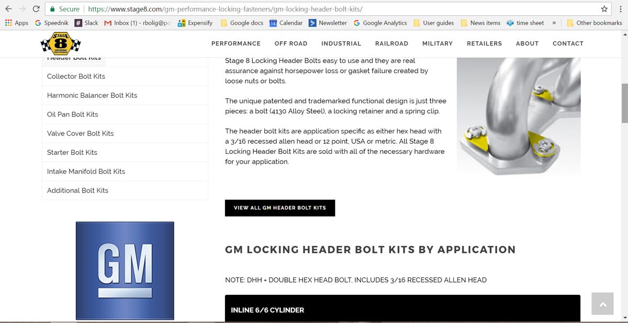Reload the page
Viewport: 628px width, 323px height.
coord(36,9)
